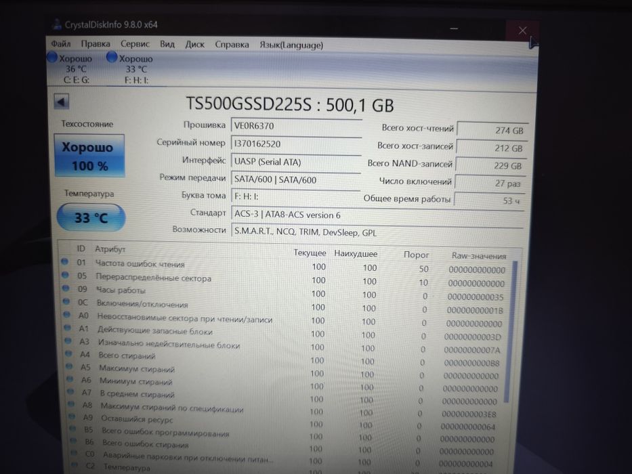Image resolution: width=632 pixels, height=474 pixels.
Task: Select the row Изначально недействительные блоки
Action: [283, 346]
